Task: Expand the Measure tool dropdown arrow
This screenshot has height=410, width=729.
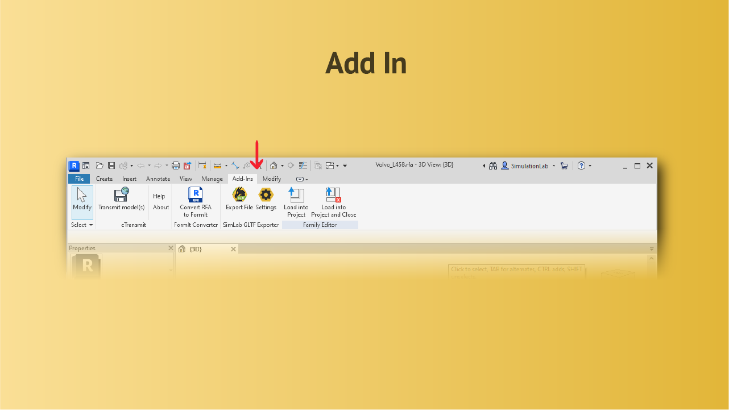Action: click(x=226, y=165)
